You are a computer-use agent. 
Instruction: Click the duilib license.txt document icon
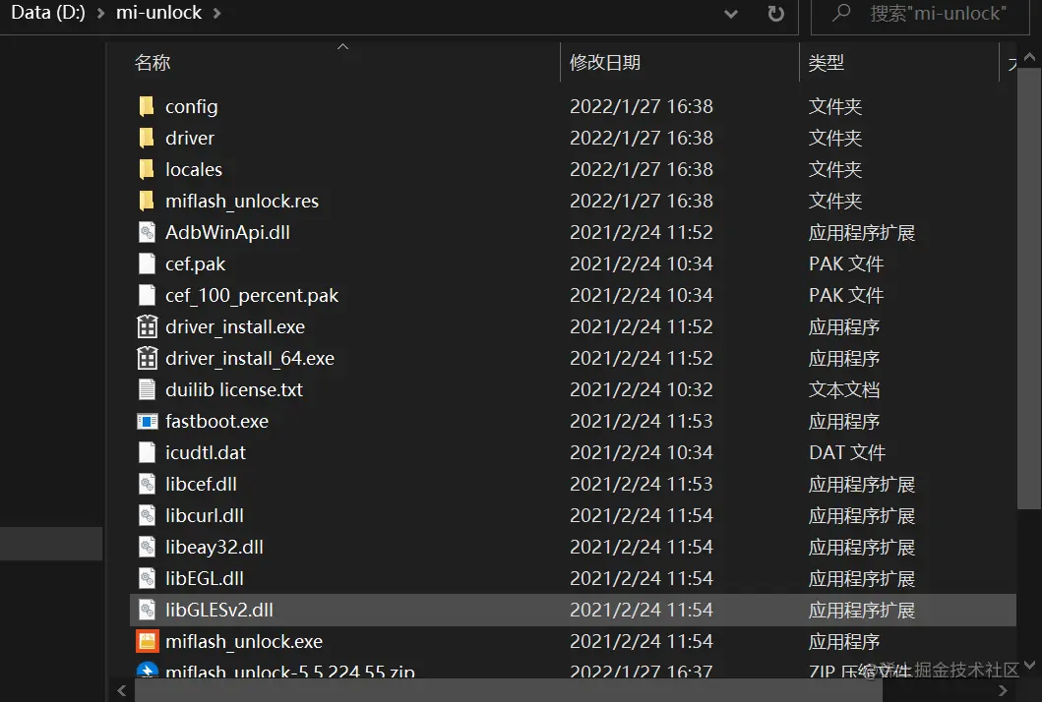click(x=147, y=389)
